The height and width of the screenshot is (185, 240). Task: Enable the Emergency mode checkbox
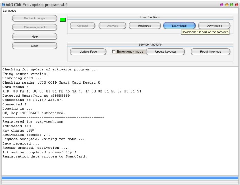[114, 52]
